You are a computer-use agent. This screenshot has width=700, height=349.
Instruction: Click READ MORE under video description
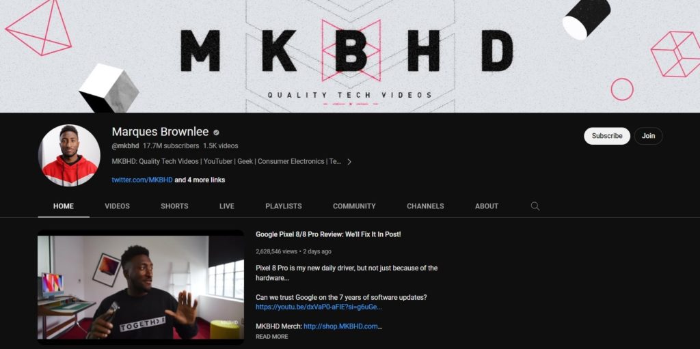(272, 337)
